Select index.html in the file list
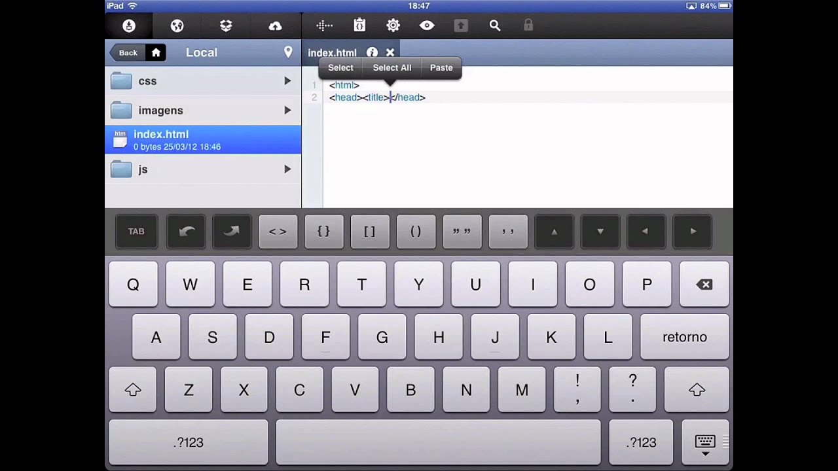The height and width of the screenshot is (471, 838). pos(203,139)
